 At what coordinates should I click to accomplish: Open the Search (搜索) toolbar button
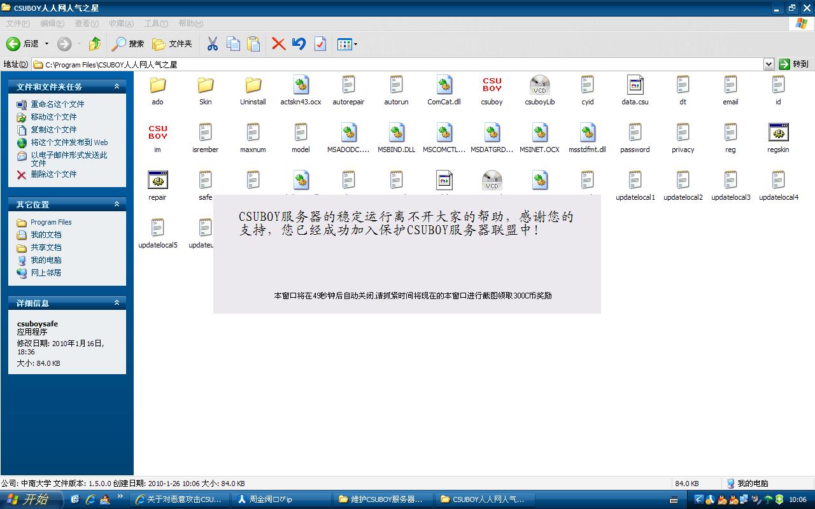point(128,44)
